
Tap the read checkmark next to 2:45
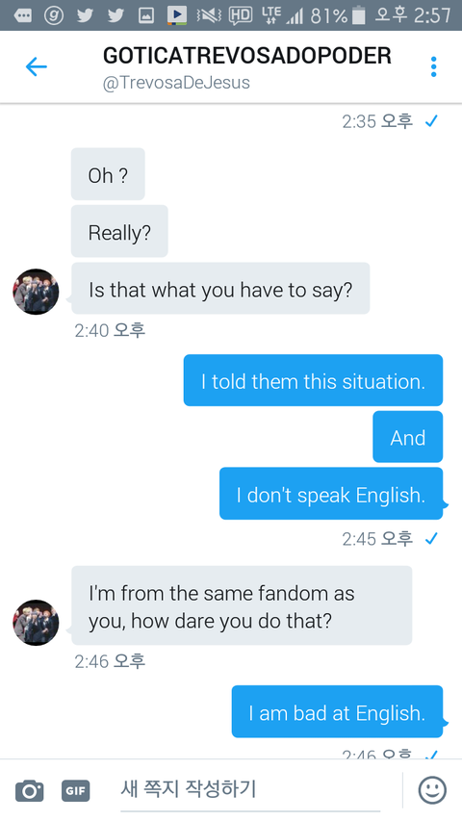tap(431, 538)
